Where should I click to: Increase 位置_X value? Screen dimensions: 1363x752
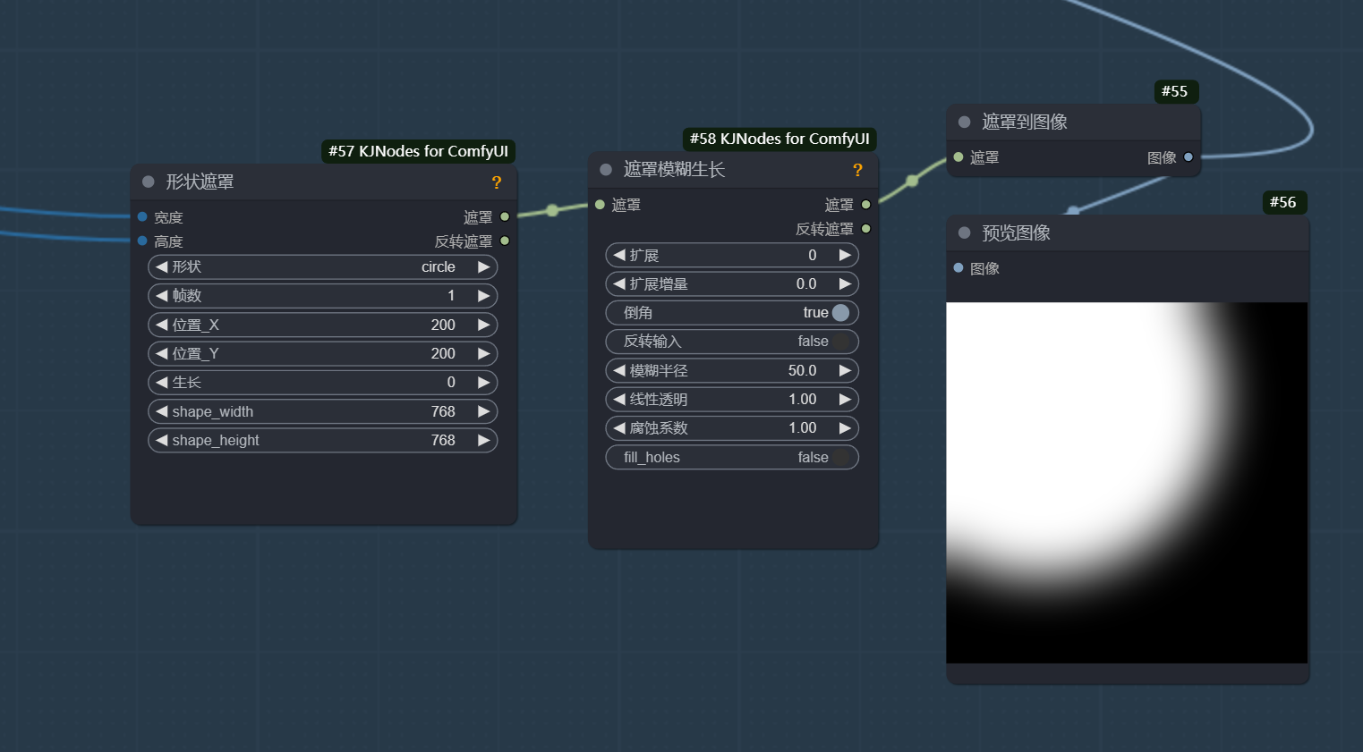click(x=484, y=325)
